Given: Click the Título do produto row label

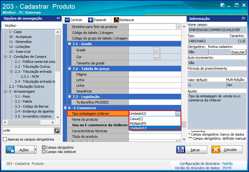Looking at the screenshot, I should coord(85,137).
